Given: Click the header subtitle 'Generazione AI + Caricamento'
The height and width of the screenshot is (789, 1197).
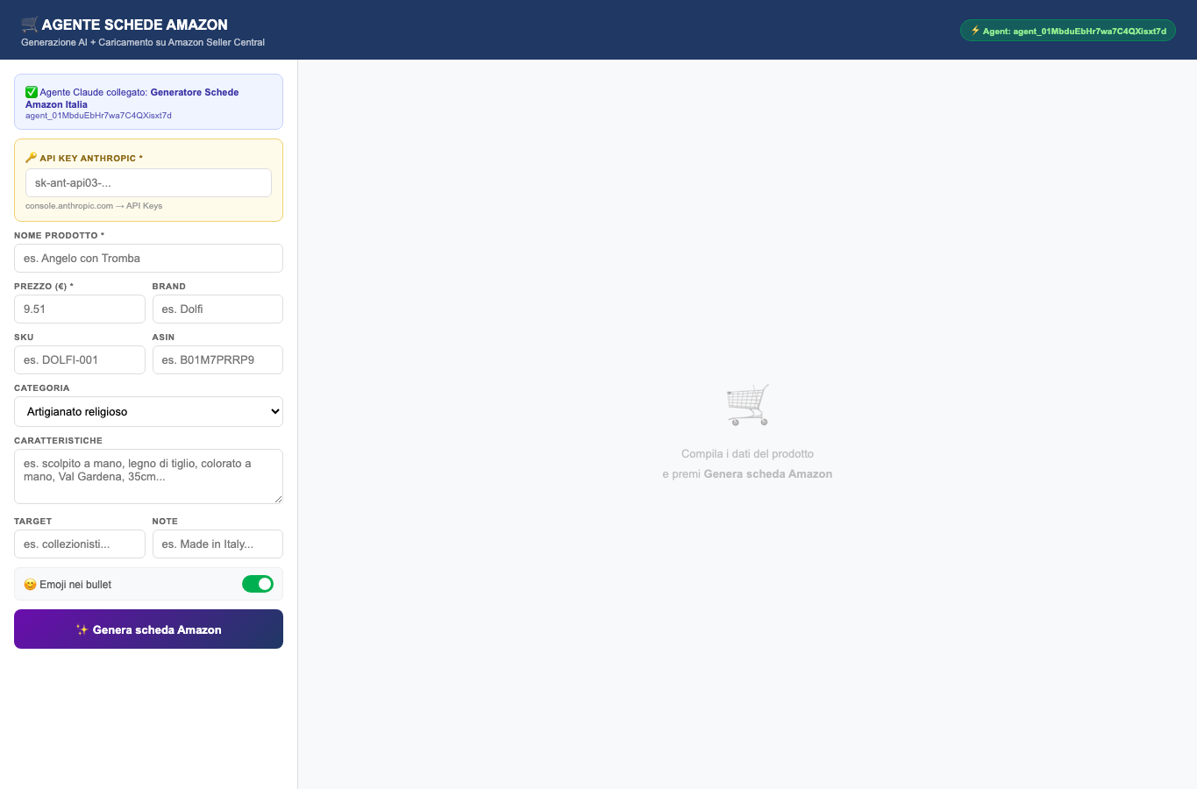Looking at the screenshot, I should (143, 42).
